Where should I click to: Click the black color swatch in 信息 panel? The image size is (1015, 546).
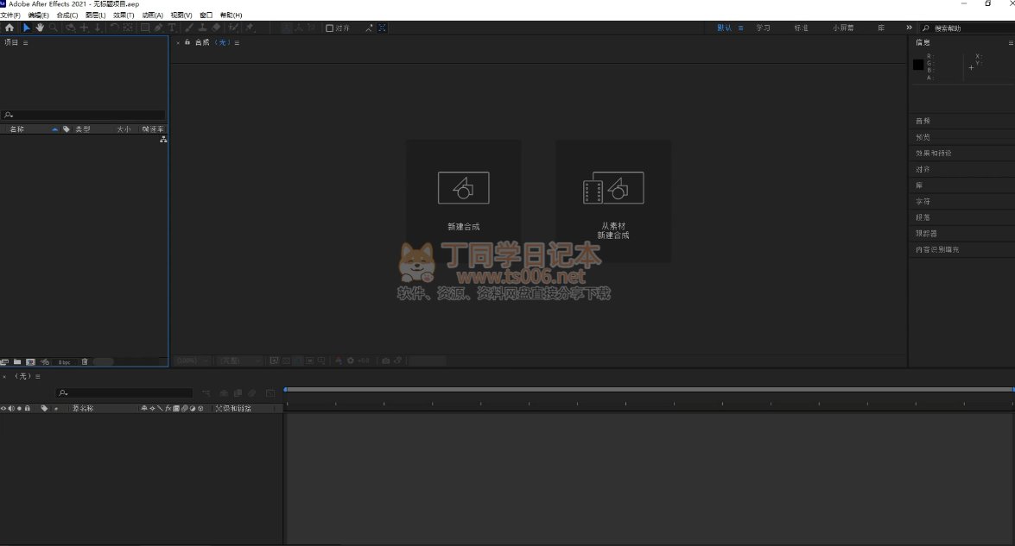(918, 65)
